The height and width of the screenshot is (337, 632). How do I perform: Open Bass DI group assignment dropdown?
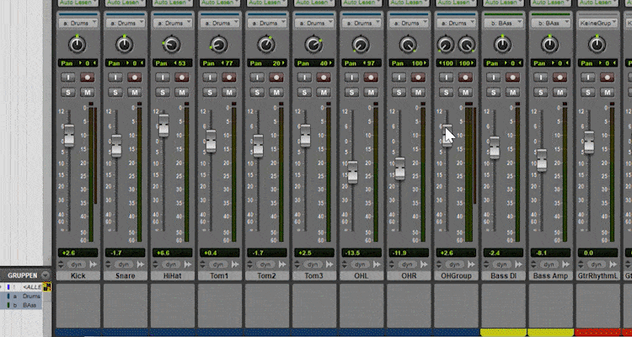(503, 23)
